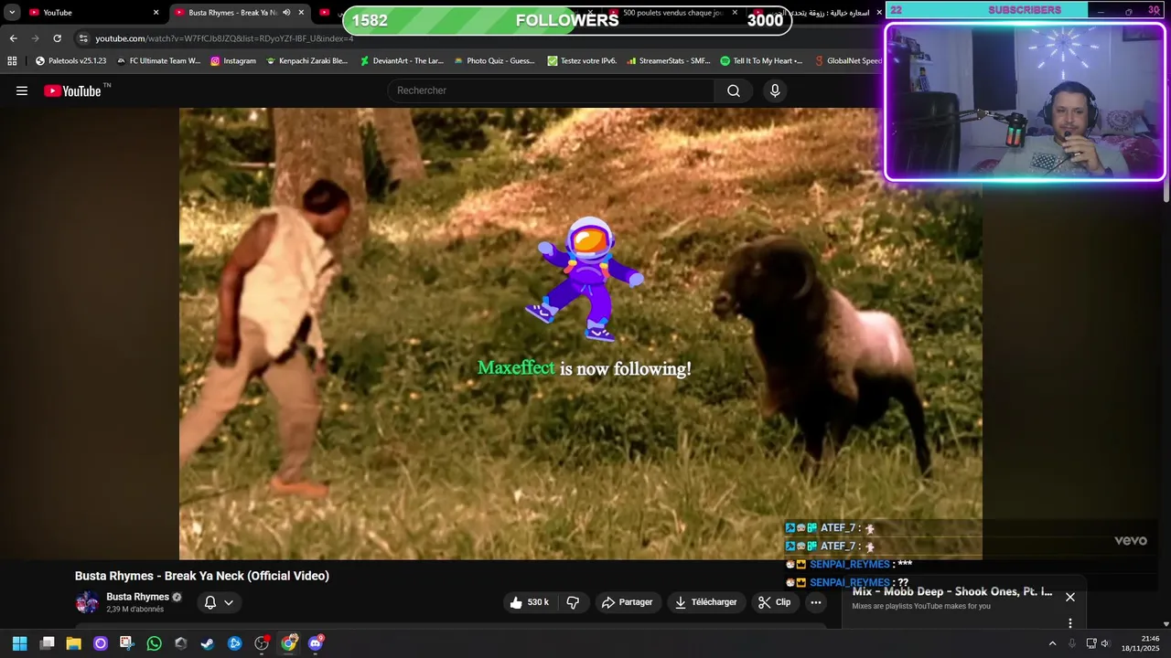Open Google Chrome from the taskbar
This screenshot has width=1171, height=658.
tap(288, 643)
